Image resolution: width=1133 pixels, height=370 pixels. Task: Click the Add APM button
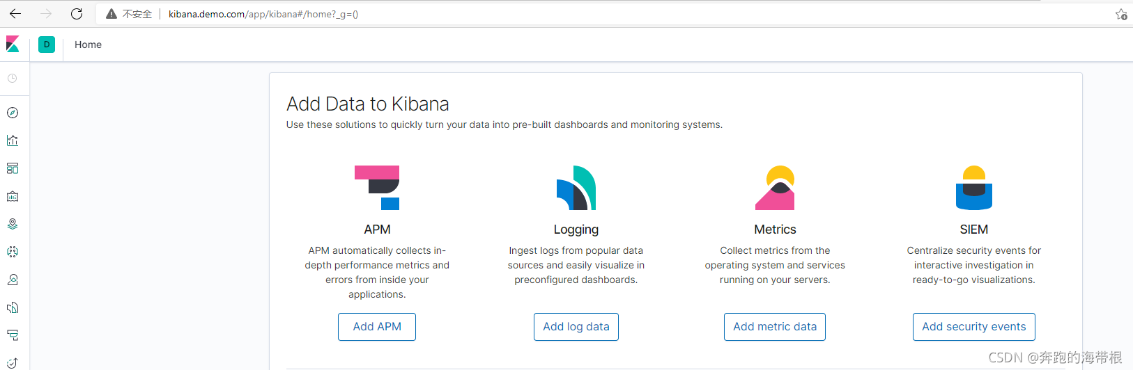coord(377,327)
